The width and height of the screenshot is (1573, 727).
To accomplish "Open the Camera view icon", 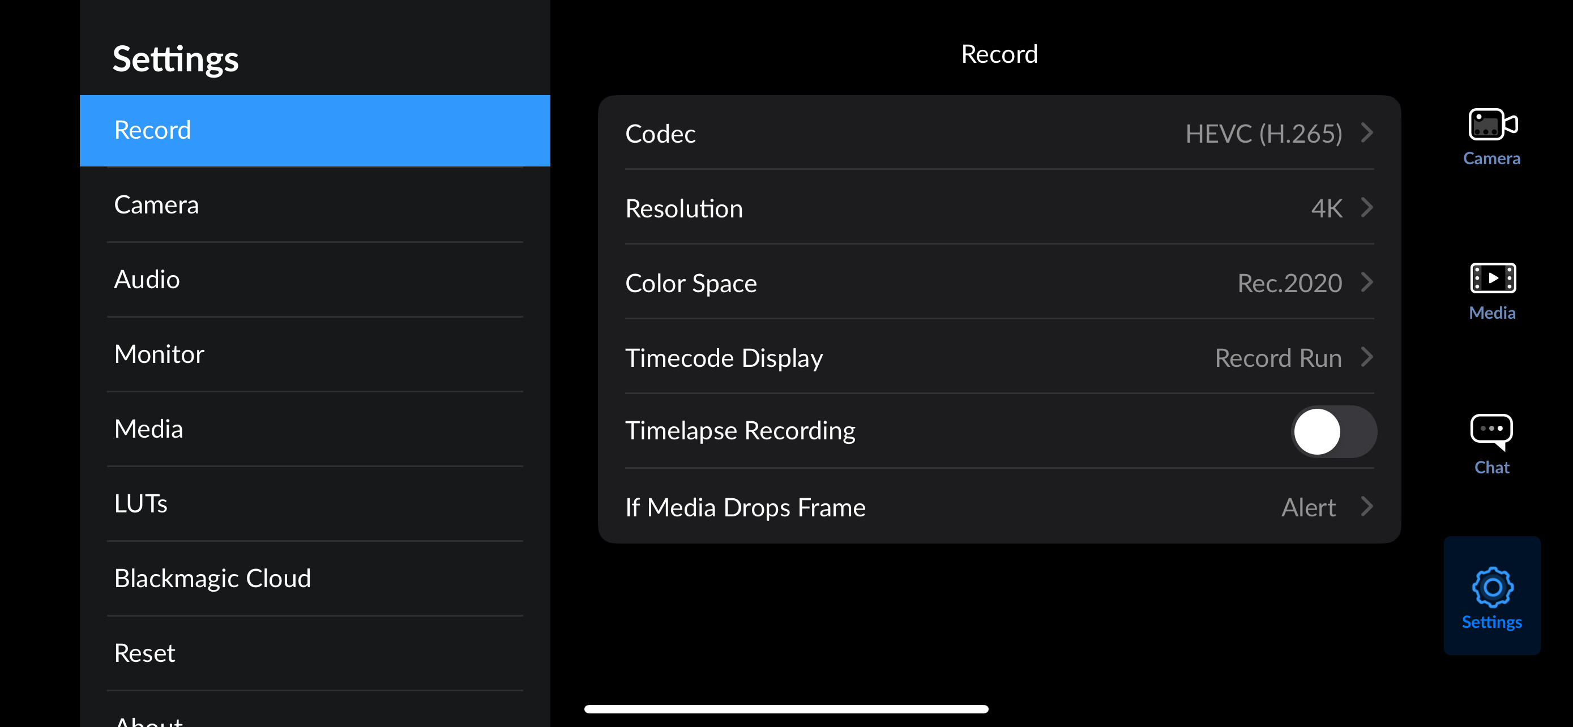I will (1491, 125).
